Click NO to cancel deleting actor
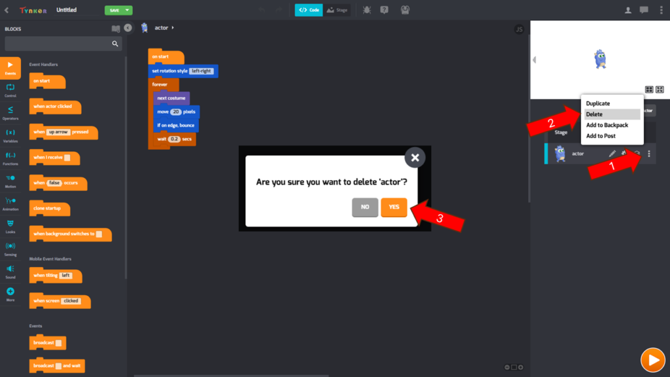 coord(365,207)
